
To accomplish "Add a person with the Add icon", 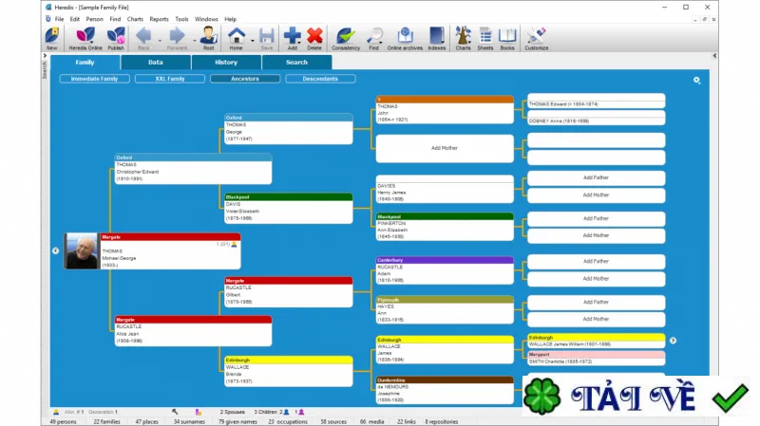I will (x=293, y=39).
